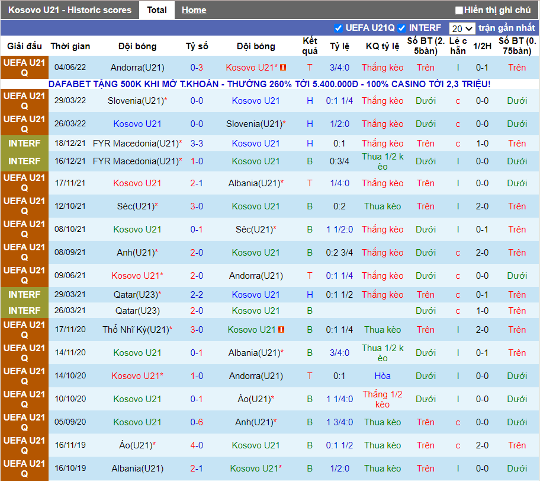
Task: Click the KQ tỷ lệ column header
Action: (382, 46)
